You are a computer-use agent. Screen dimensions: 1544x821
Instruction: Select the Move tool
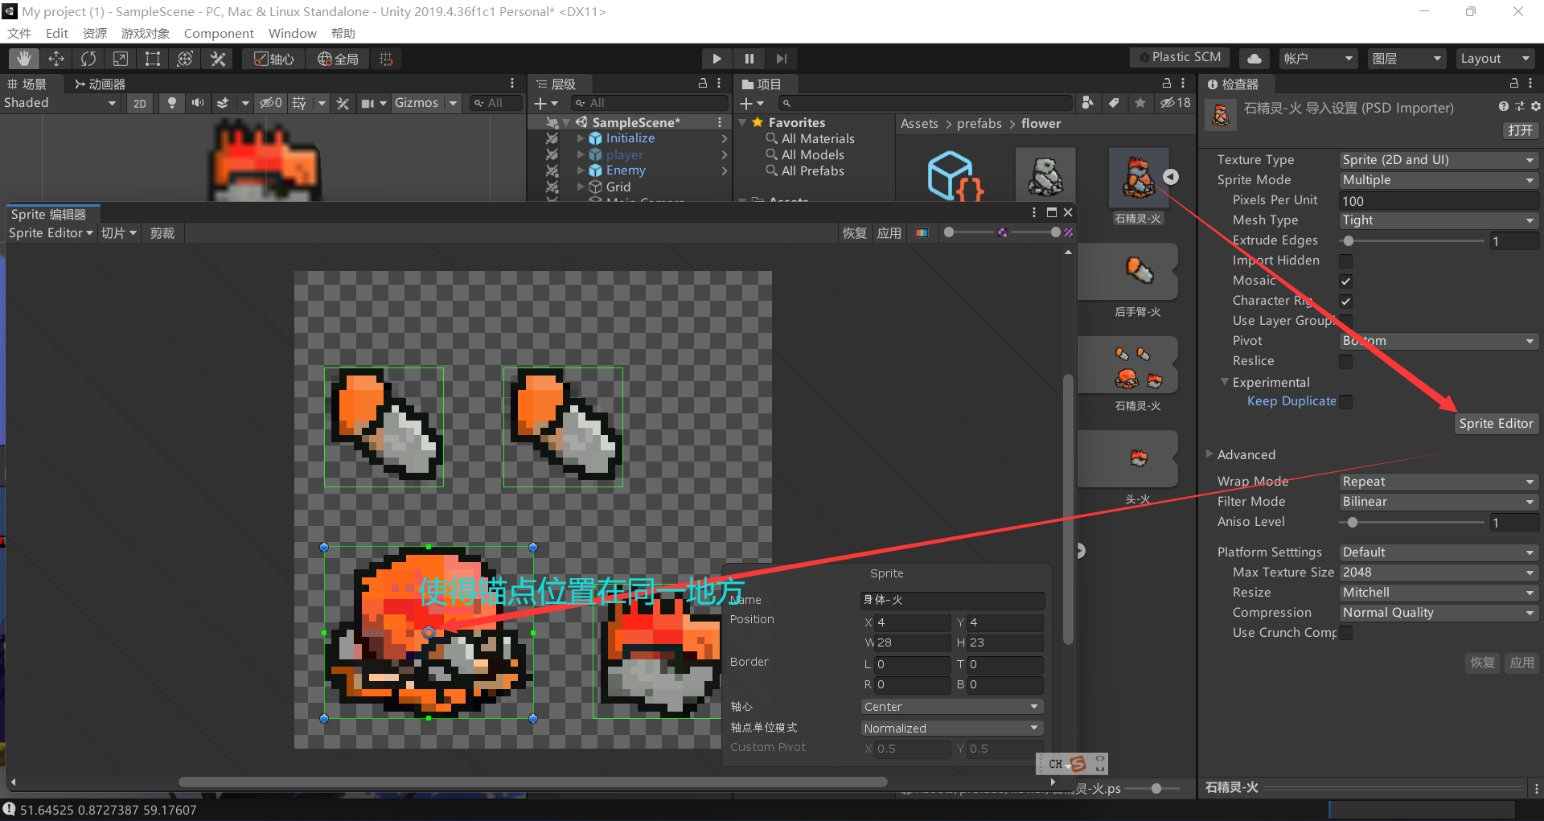tap(55, 58)
